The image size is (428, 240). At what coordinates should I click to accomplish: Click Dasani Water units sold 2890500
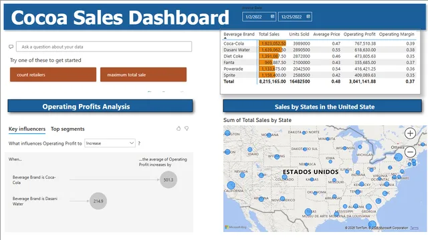click(x=302, y=50)
